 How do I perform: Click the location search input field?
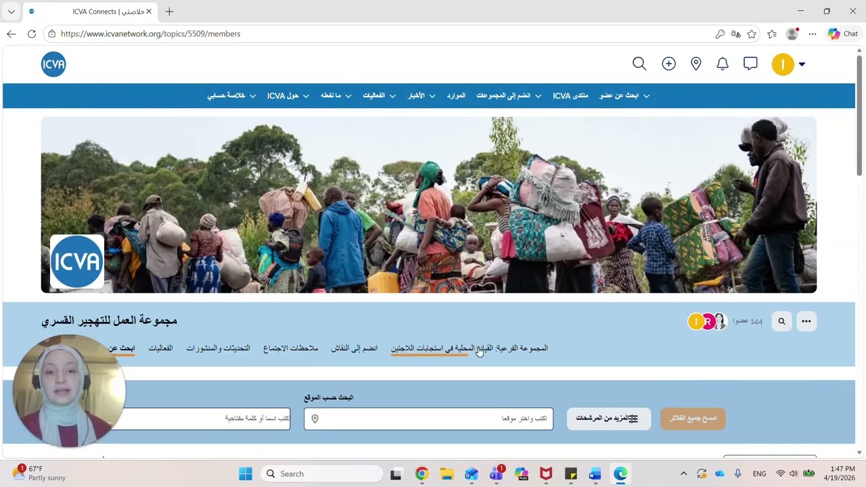[428, 419]
